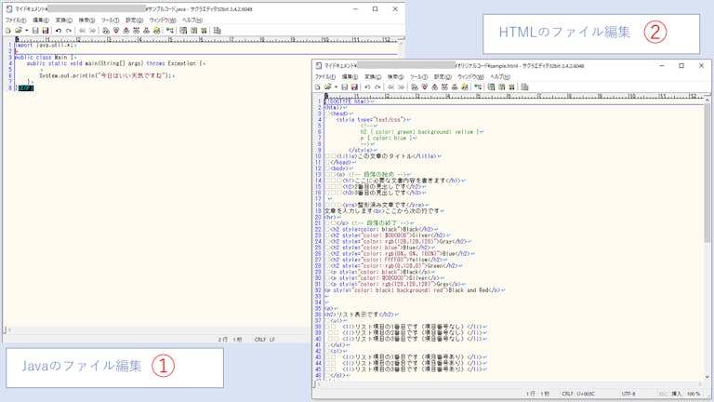Click Save As icon in Java window
714x402 pixels.
45,31
